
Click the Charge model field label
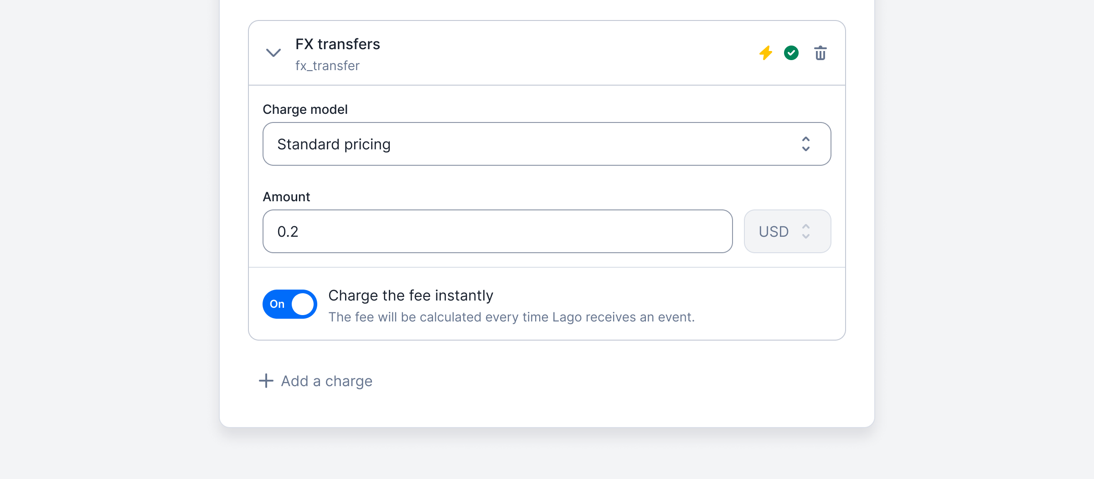pos(305,109)
